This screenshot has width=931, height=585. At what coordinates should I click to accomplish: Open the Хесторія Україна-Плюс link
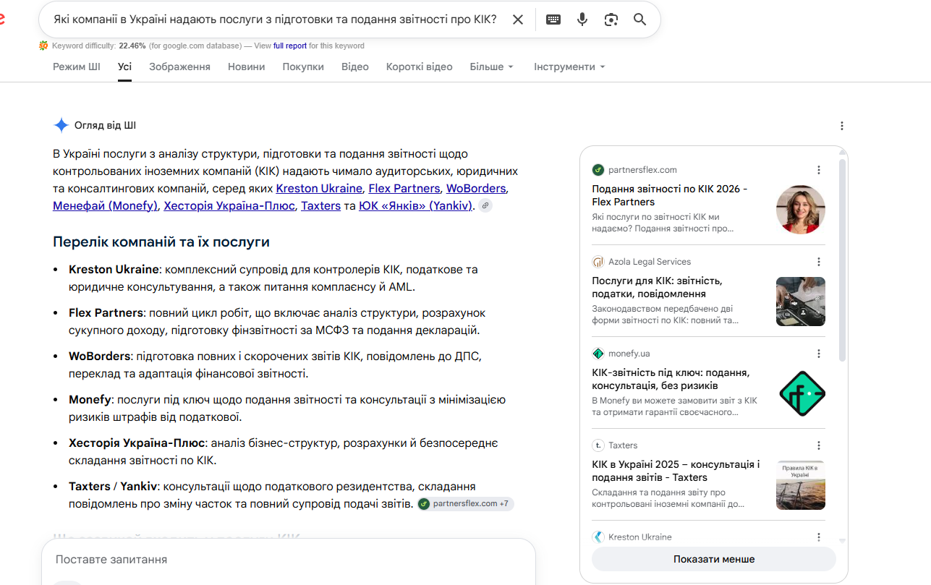[x=229, y=205]
